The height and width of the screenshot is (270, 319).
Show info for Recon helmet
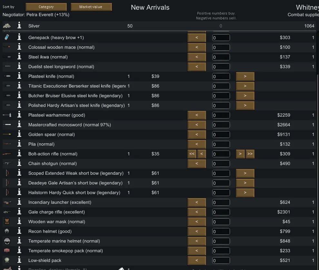tap(19, 231)
